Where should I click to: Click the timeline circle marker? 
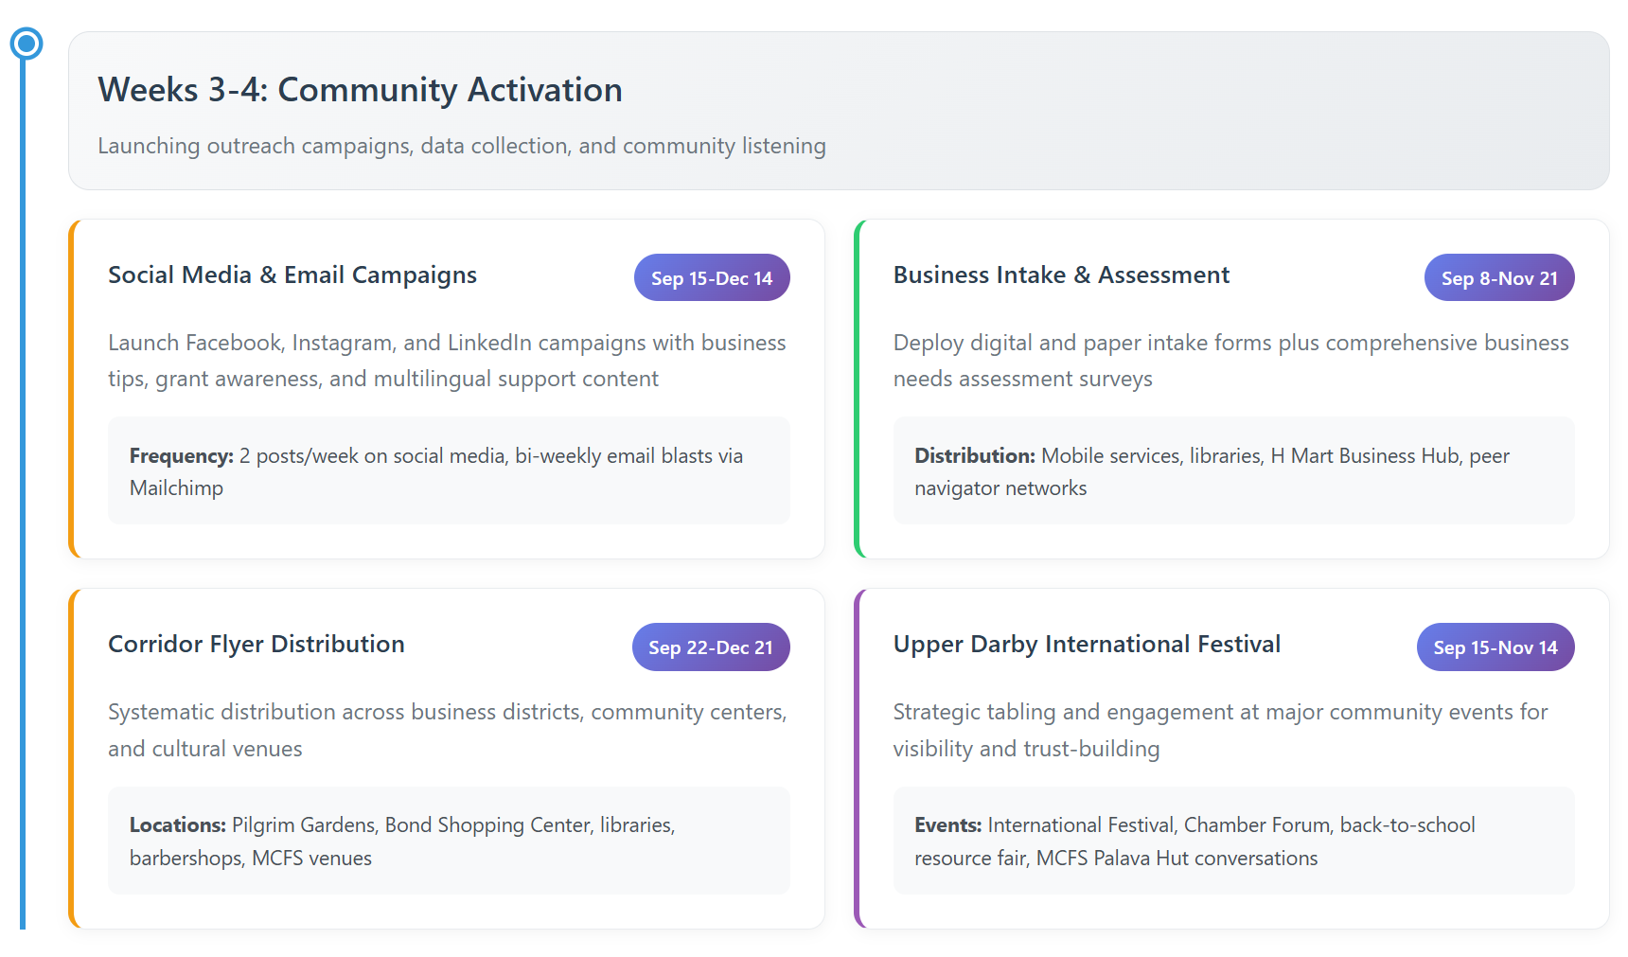[27, 44]
